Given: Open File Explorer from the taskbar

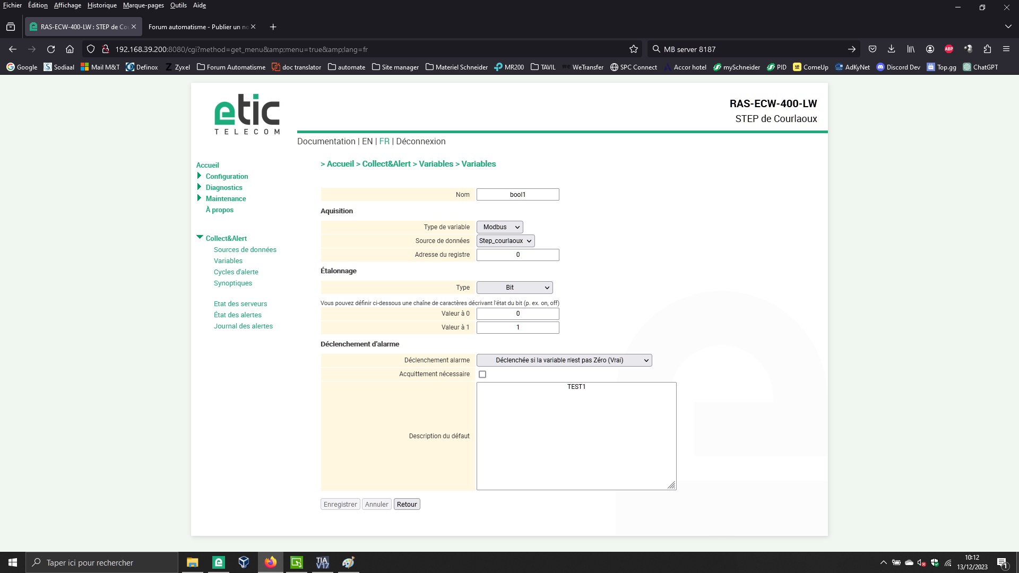Looking at the screenshot, I should (x=192, y=562).
